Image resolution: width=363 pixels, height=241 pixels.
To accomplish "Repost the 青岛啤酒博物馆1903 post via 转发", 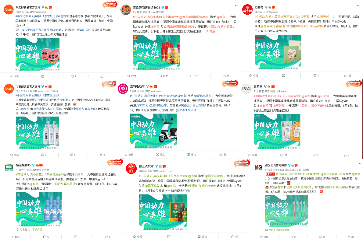I will 163,76.
